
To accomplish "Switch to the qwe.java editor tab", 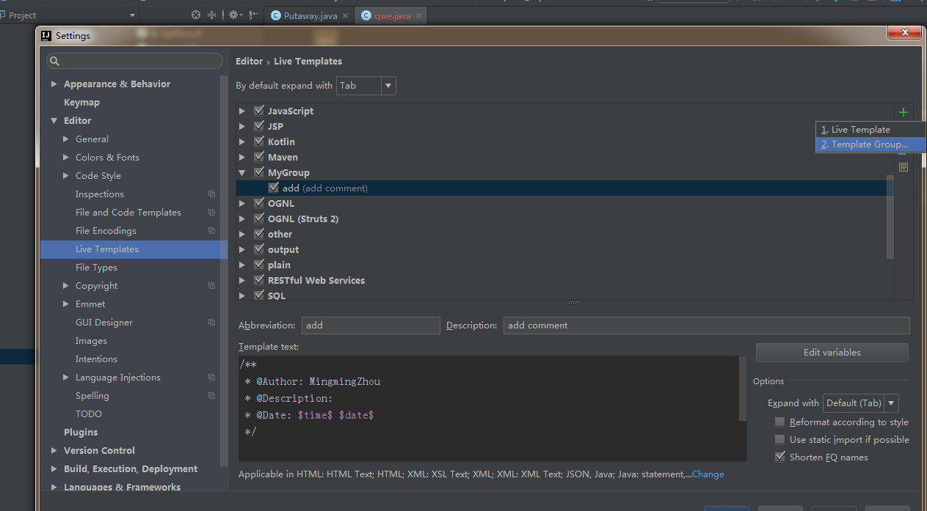I will (x=392, y=15).
